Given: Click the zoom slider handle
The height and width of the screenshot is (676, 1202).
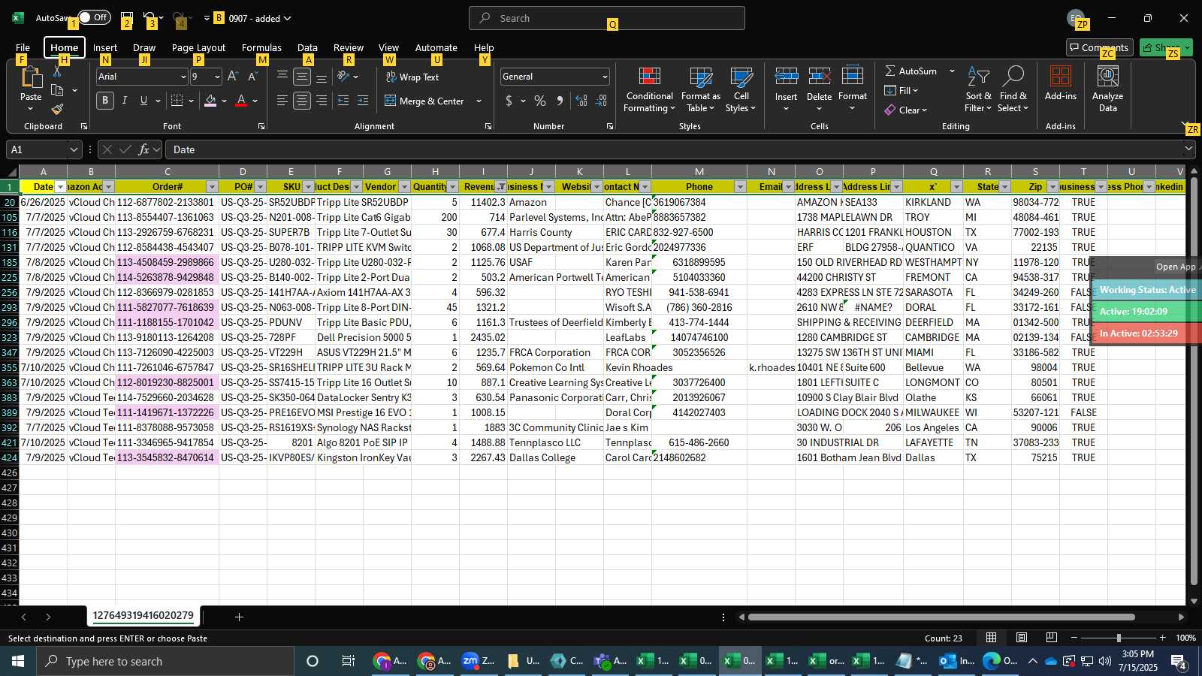Looking at the screenshot, I should click(1119, 638).
